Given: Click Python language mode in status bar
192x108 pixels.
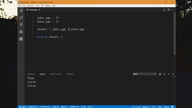Looking at the screenshot, I should [x=166, y=107].
